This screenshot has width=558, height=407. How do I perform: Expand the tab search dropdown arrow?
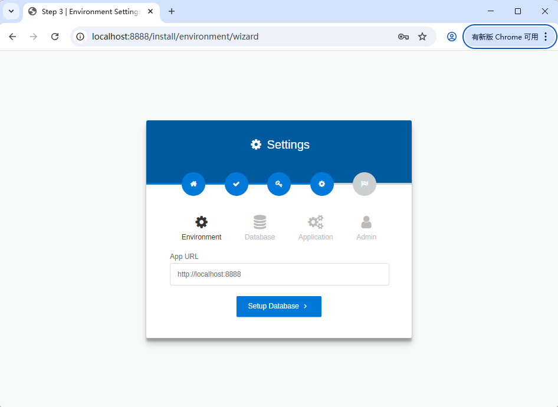(11, 11)
